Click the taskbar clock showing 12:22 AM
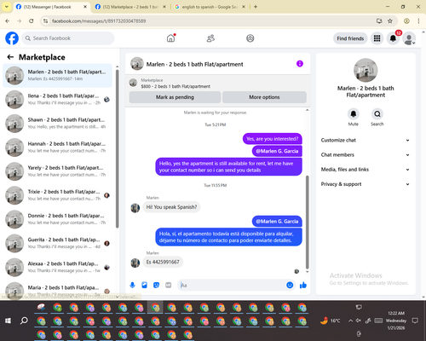The height and width of the screenshot is (341, 426). [396, 321]
